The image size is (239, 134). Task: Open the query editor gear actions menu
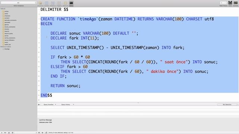pos(39,105)
